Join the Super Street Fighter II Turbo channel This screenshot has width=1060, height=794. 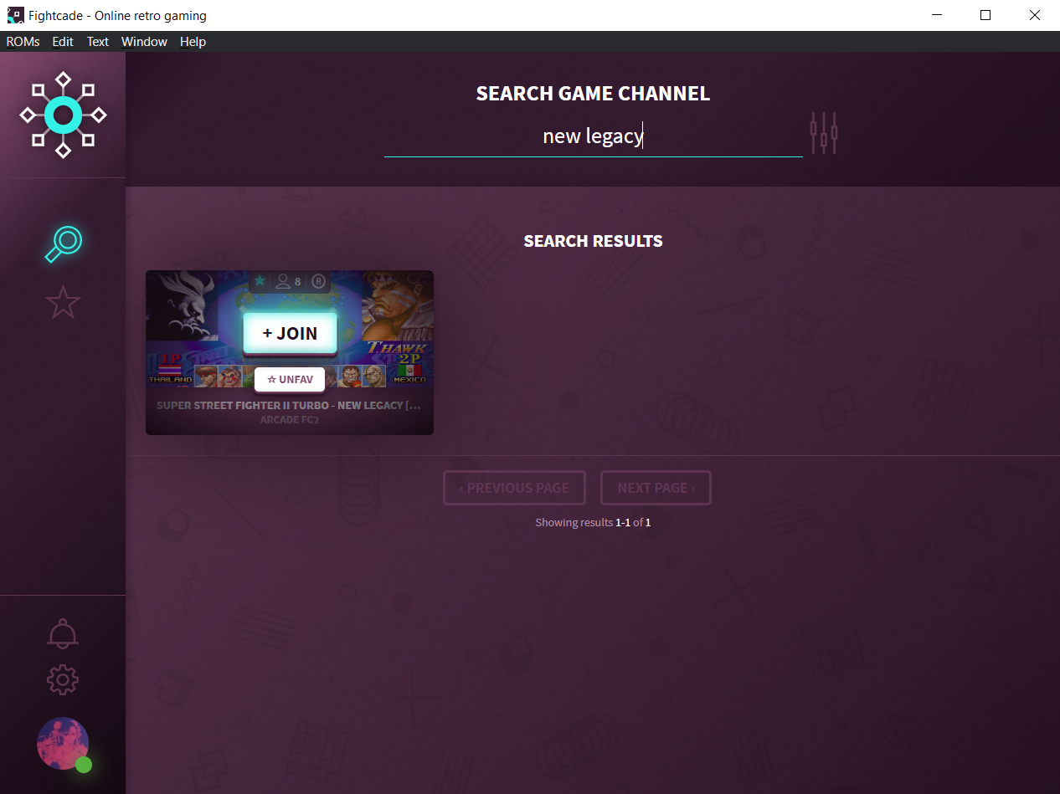290,333
